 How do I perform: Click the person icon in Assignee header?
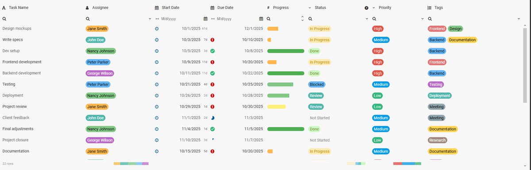pyautogui.click(x=87, y=8)
